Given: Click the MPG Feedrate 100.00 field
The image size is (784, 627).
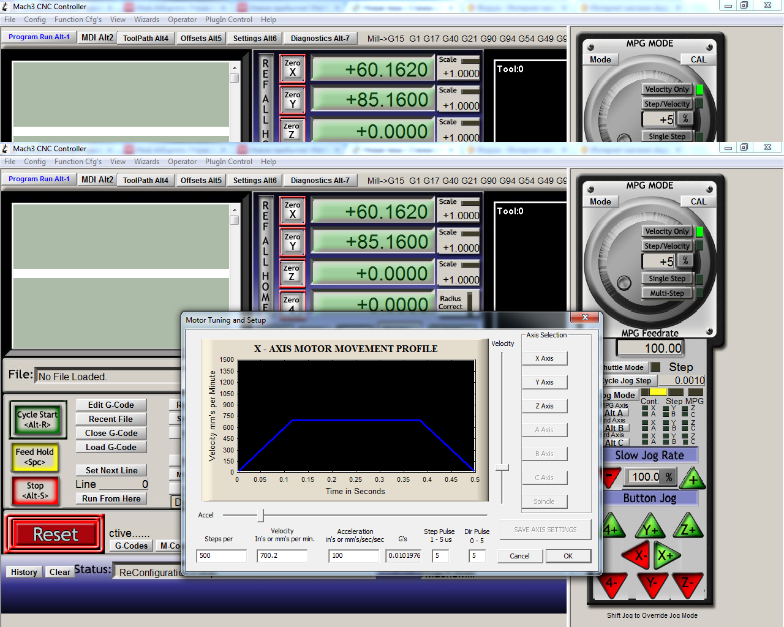Looking at the screenshot, I should (650, 348).
